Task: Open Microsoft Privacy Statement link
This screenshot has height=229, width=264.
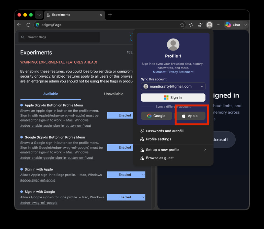Action: tap(173, 72)
